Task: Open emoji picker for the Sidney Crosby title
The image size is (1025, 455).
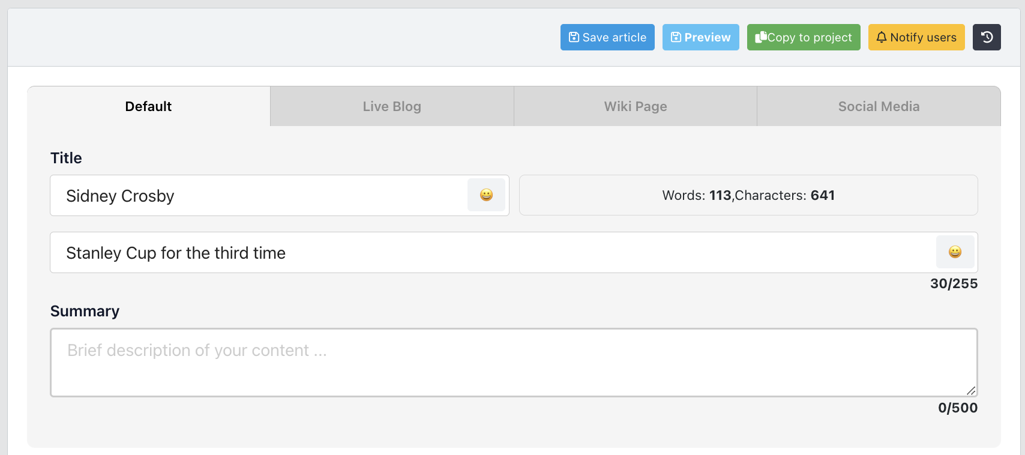Action: (486, 195)
